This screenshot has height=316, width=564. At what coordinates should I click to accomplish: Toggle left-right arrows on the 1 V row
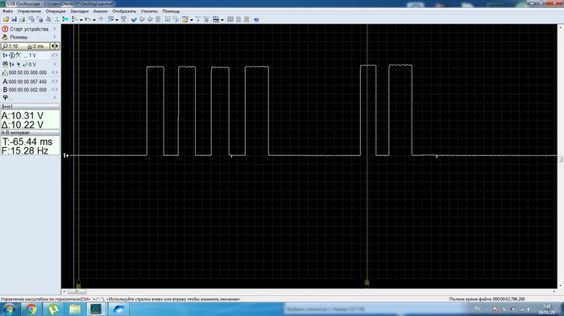[55, 55]
